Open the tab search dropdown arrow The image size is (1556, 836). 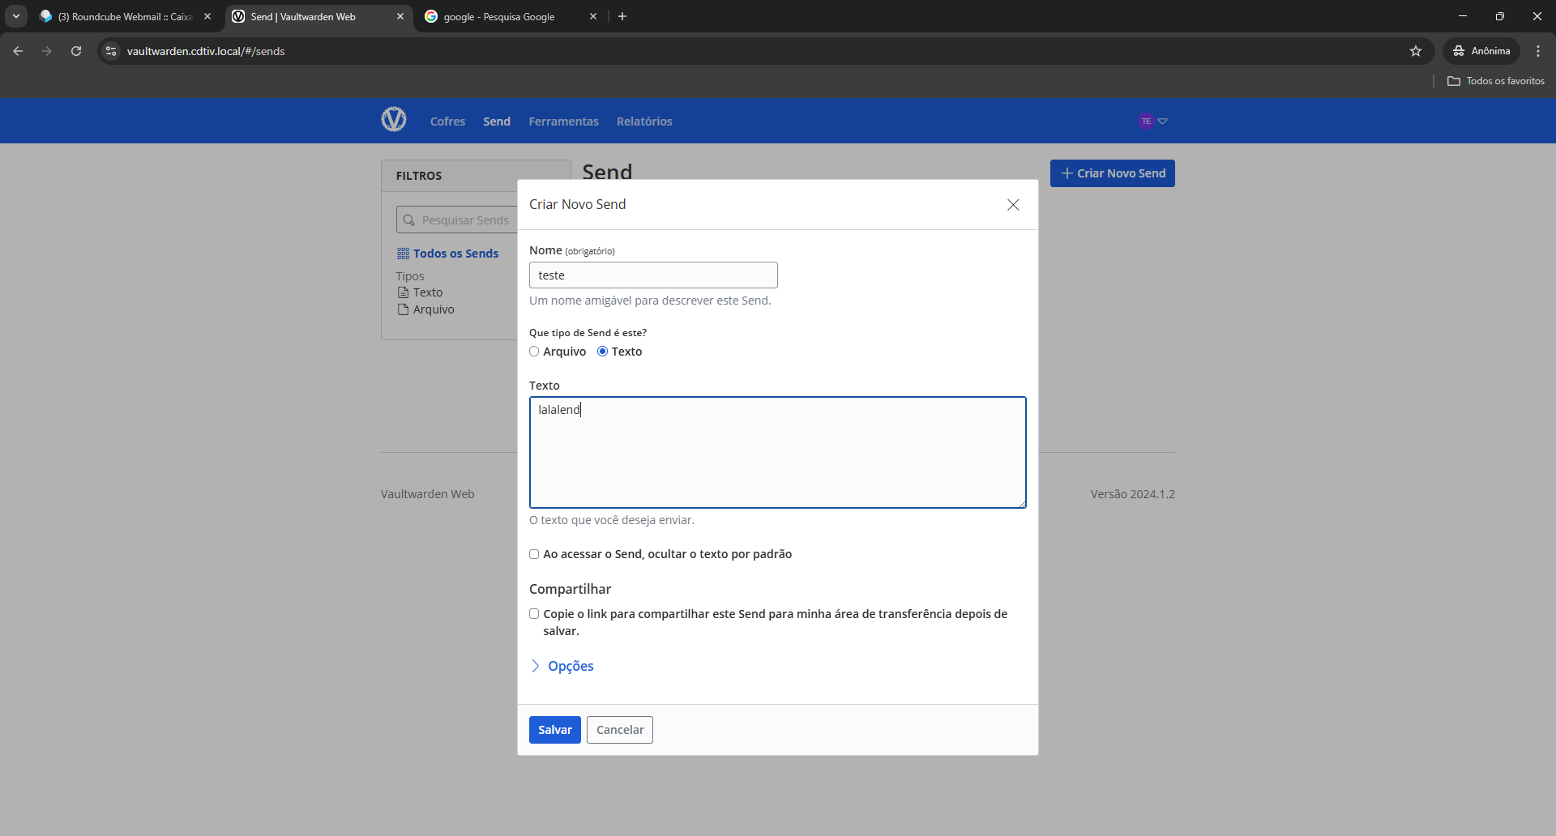coord(16,16)
